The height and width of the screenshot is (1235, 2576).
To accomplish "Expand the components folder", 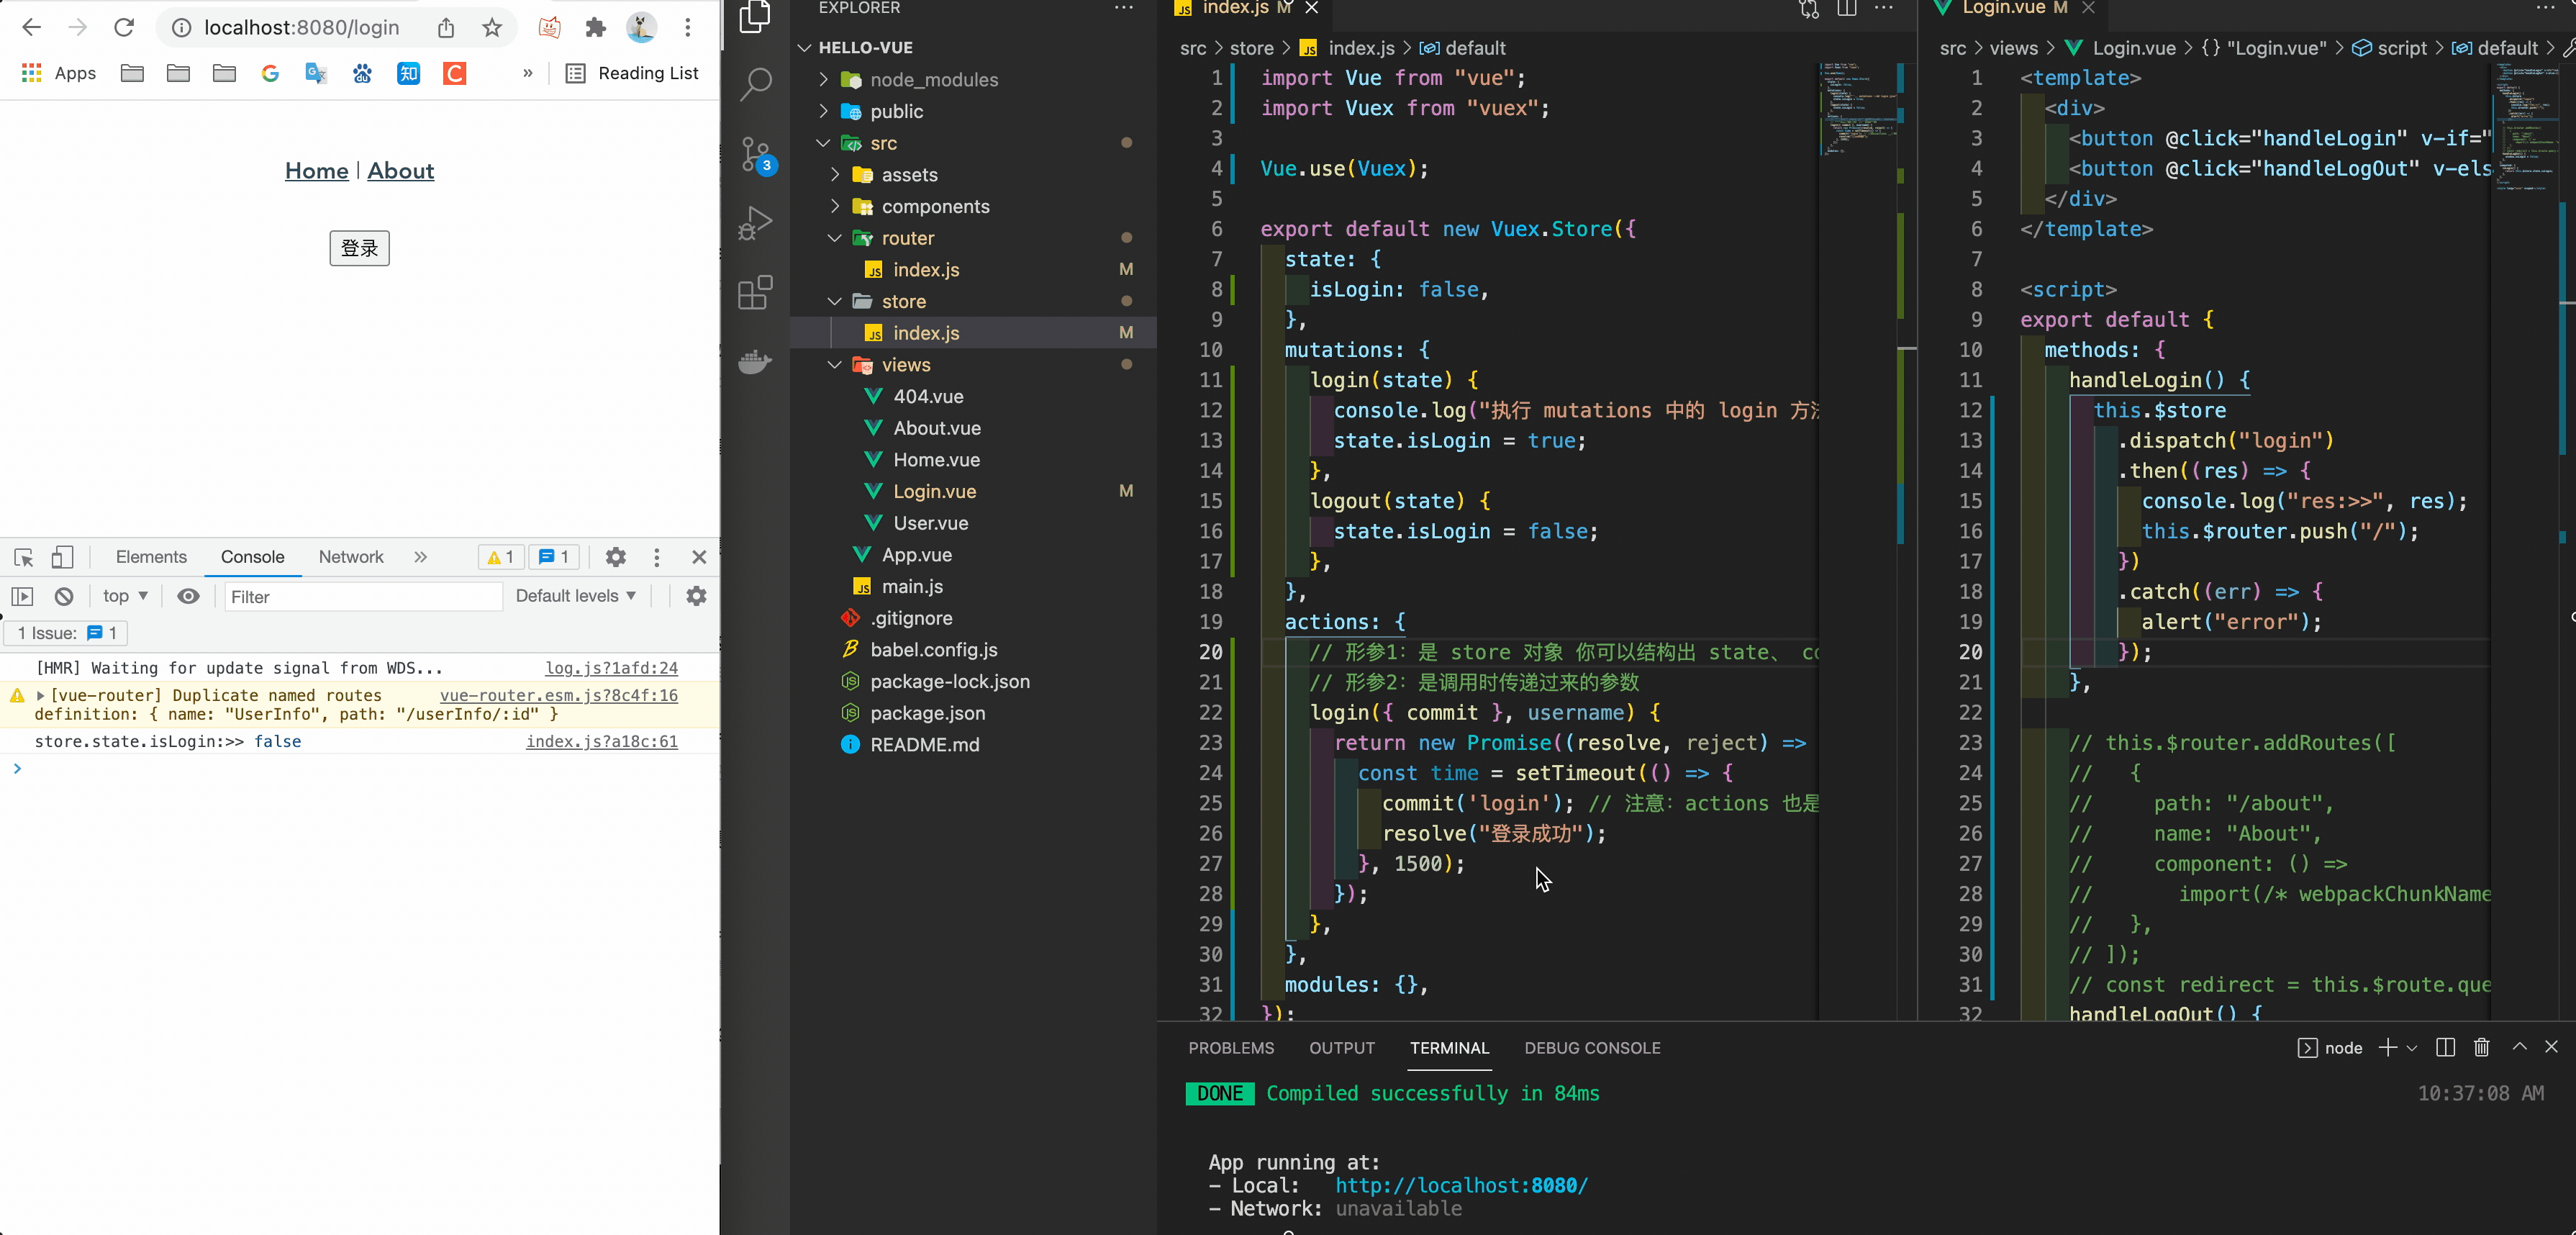I will (x=835, y=206).
